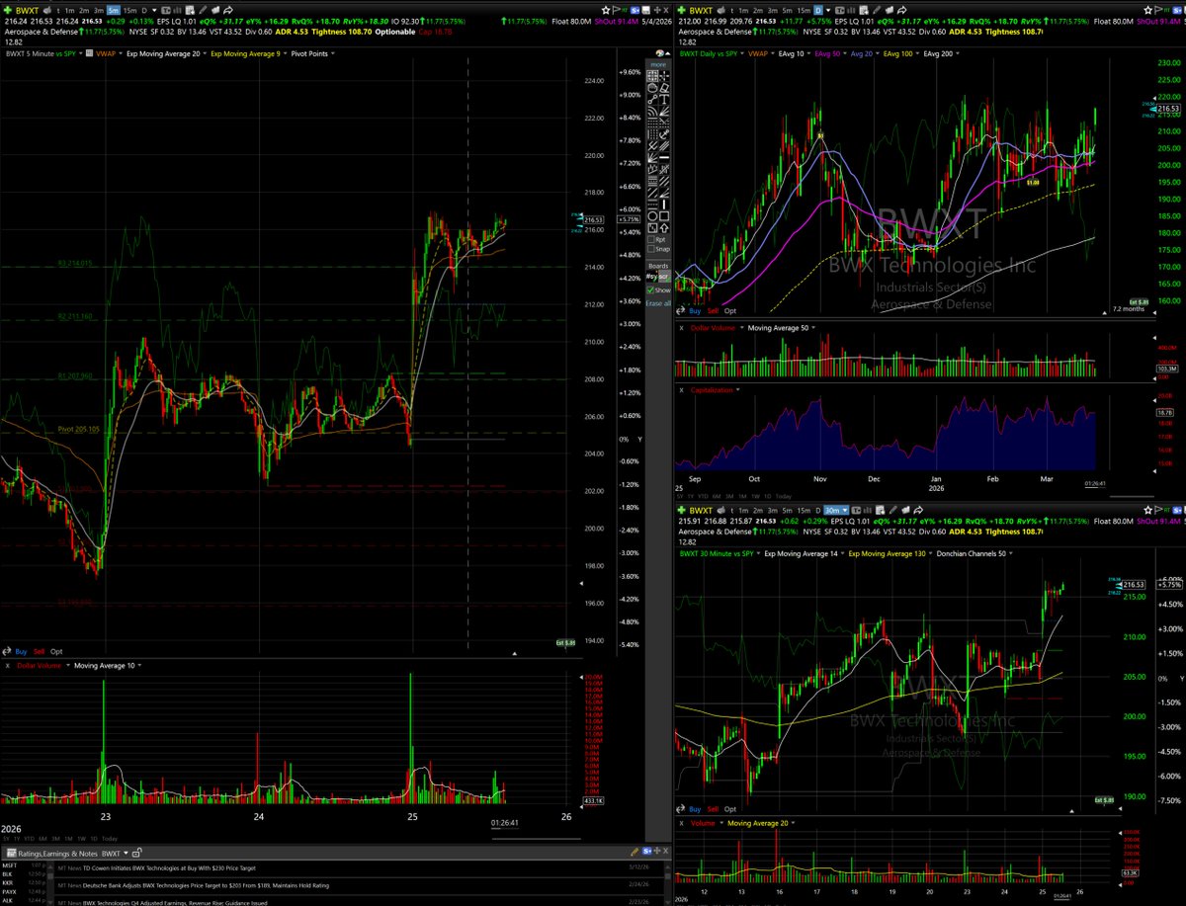The image size is (1186, 906).
Task: Select the up arrow drawing tool
Action: (x=664, y=228)
